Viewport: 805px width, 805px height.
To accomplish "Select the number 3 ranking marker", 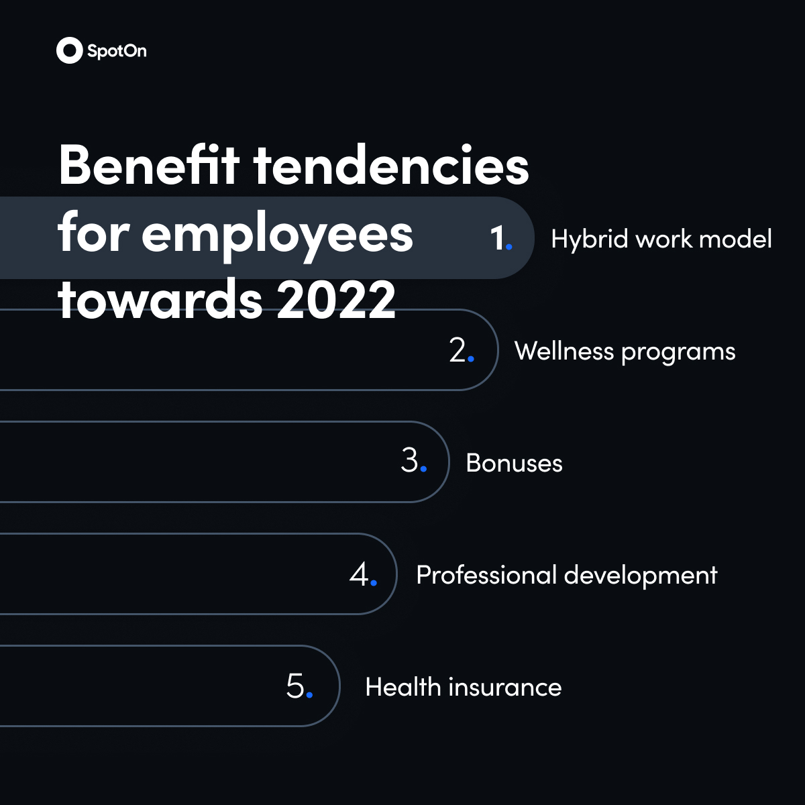I will 413,462.
